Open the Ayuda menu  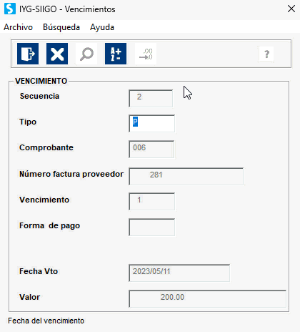click(102, 27)
